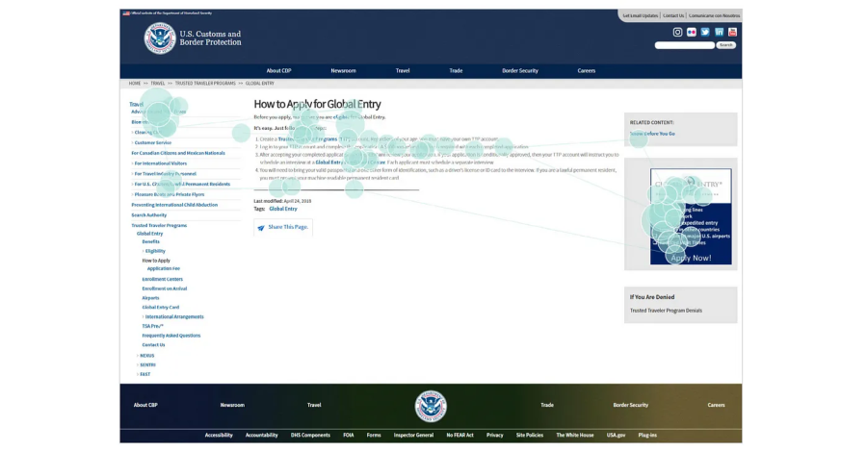Screen dimensions: 867x451
Task: Expand For International Visitors sidebar arrow
Action: (x=132, y=163)
